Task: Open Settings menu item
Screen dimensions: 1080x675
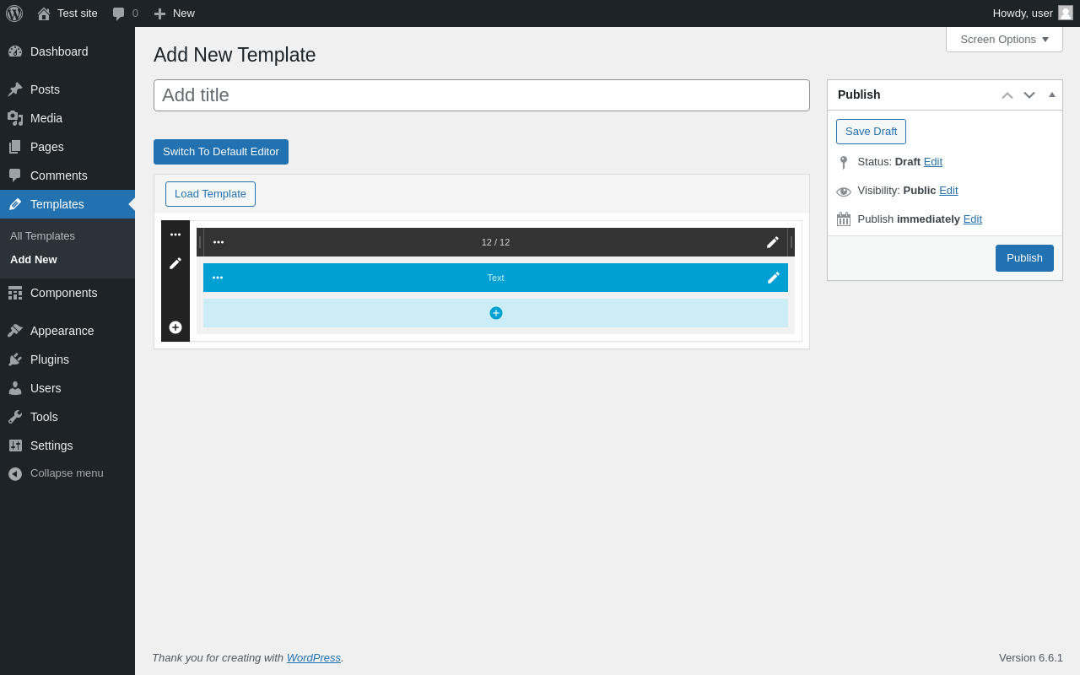Action: (x=67, y=445)
